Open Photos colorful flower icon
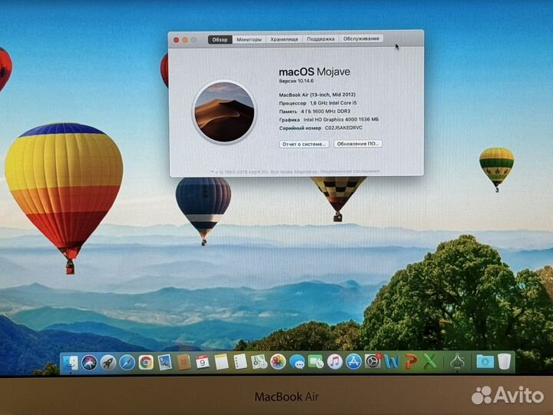Screen dimensions: 553x415 [278, 362]
